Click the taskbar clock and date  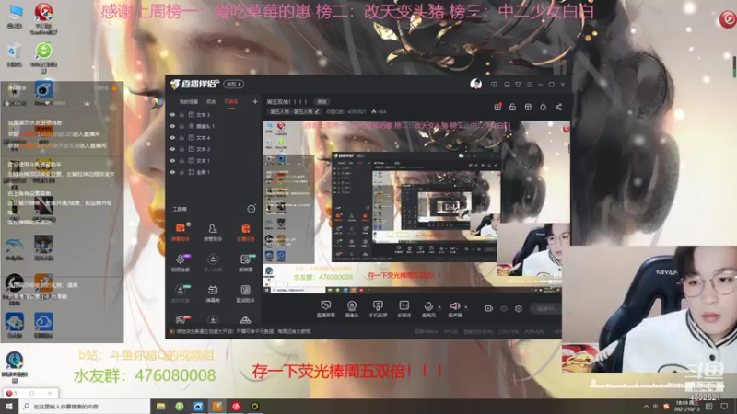coord(687,406)
